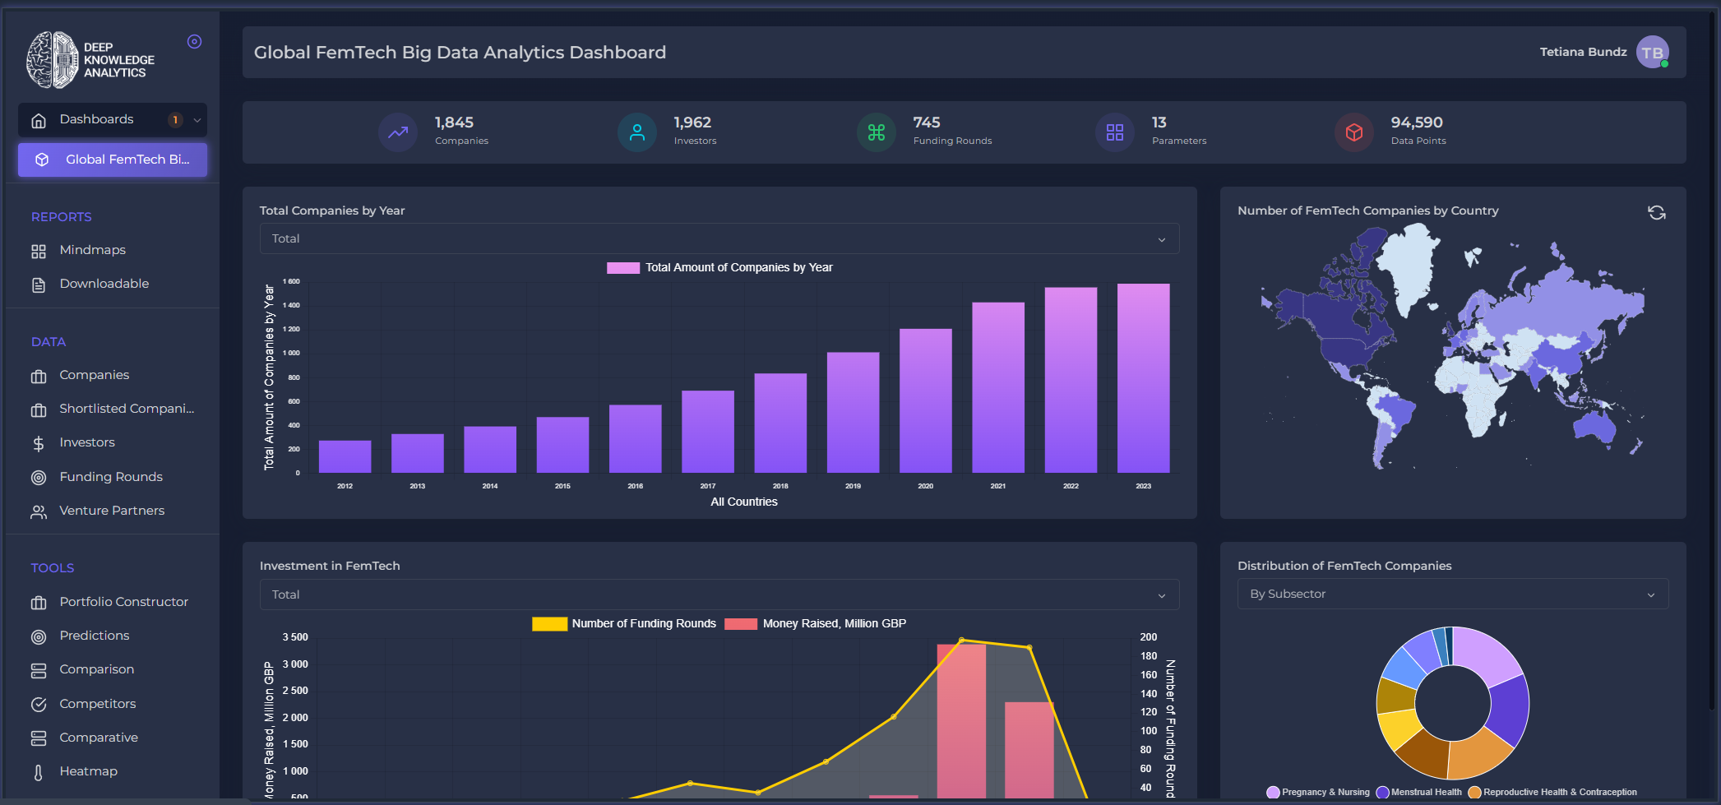Click the sidebar pin circle icon
Screen dimensions: 1721x805
point(194,42)
